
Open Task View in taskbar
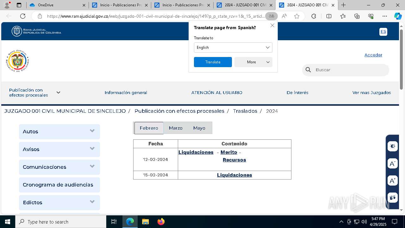click(x=114, y=222)
